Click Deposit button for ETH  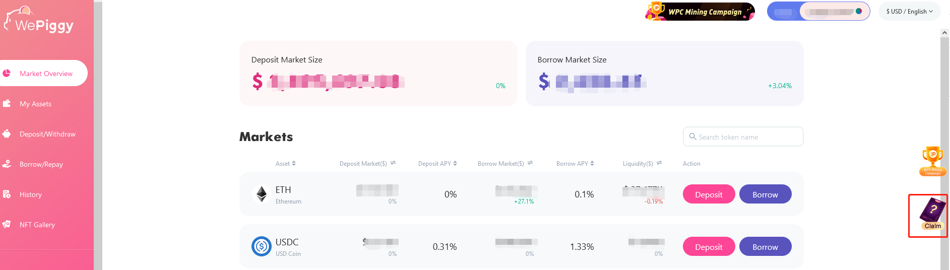709,194
